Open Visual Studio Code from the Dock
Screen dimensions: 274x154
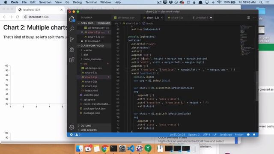(131, 148)
